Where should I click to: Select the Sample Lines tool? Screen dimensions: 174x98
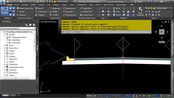[86, 11]
